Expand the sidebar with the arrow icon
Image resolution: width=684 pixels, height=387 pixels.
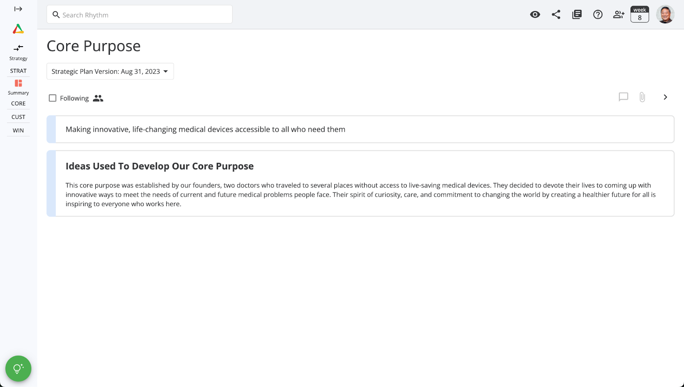tap(18, 9)
